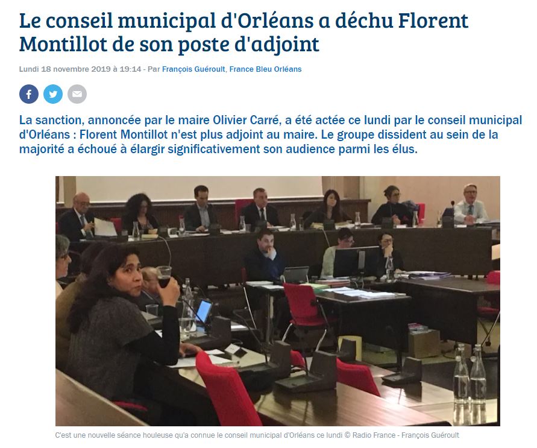Click 'Montillot de son poste d'adjoint' headline line
The width and height of the screenshot is (537, 448).
pyautogui.click(x=169, y=44)
